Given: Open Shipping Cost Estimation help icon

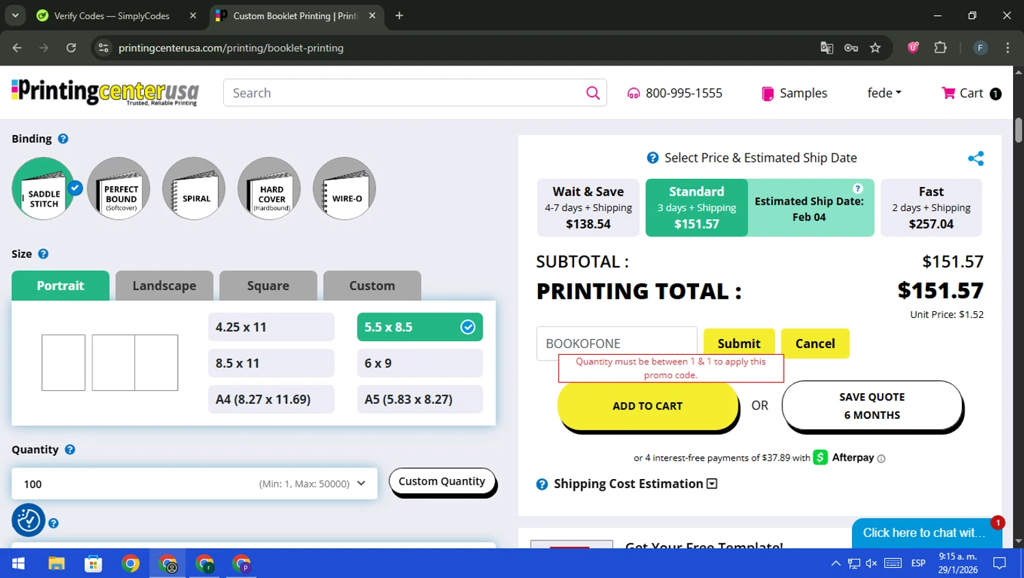Looking at the screenshot, I should (542, 484).
